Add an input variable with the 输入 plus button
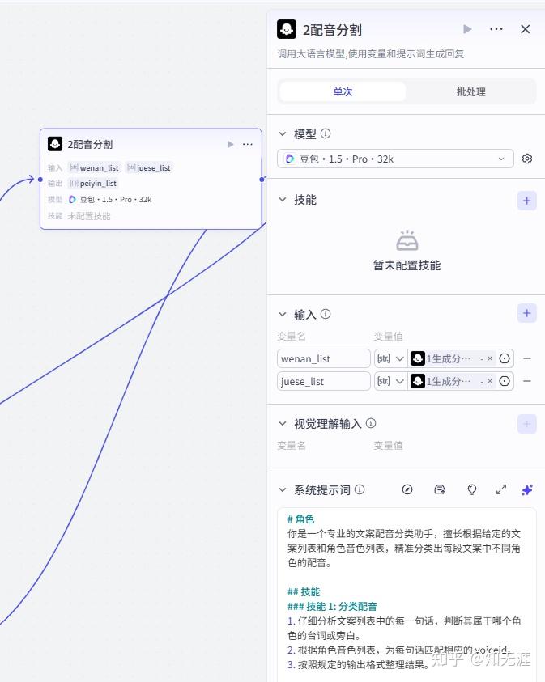Image resolution: width=545 pixels, height=682 pixels. 526,313
